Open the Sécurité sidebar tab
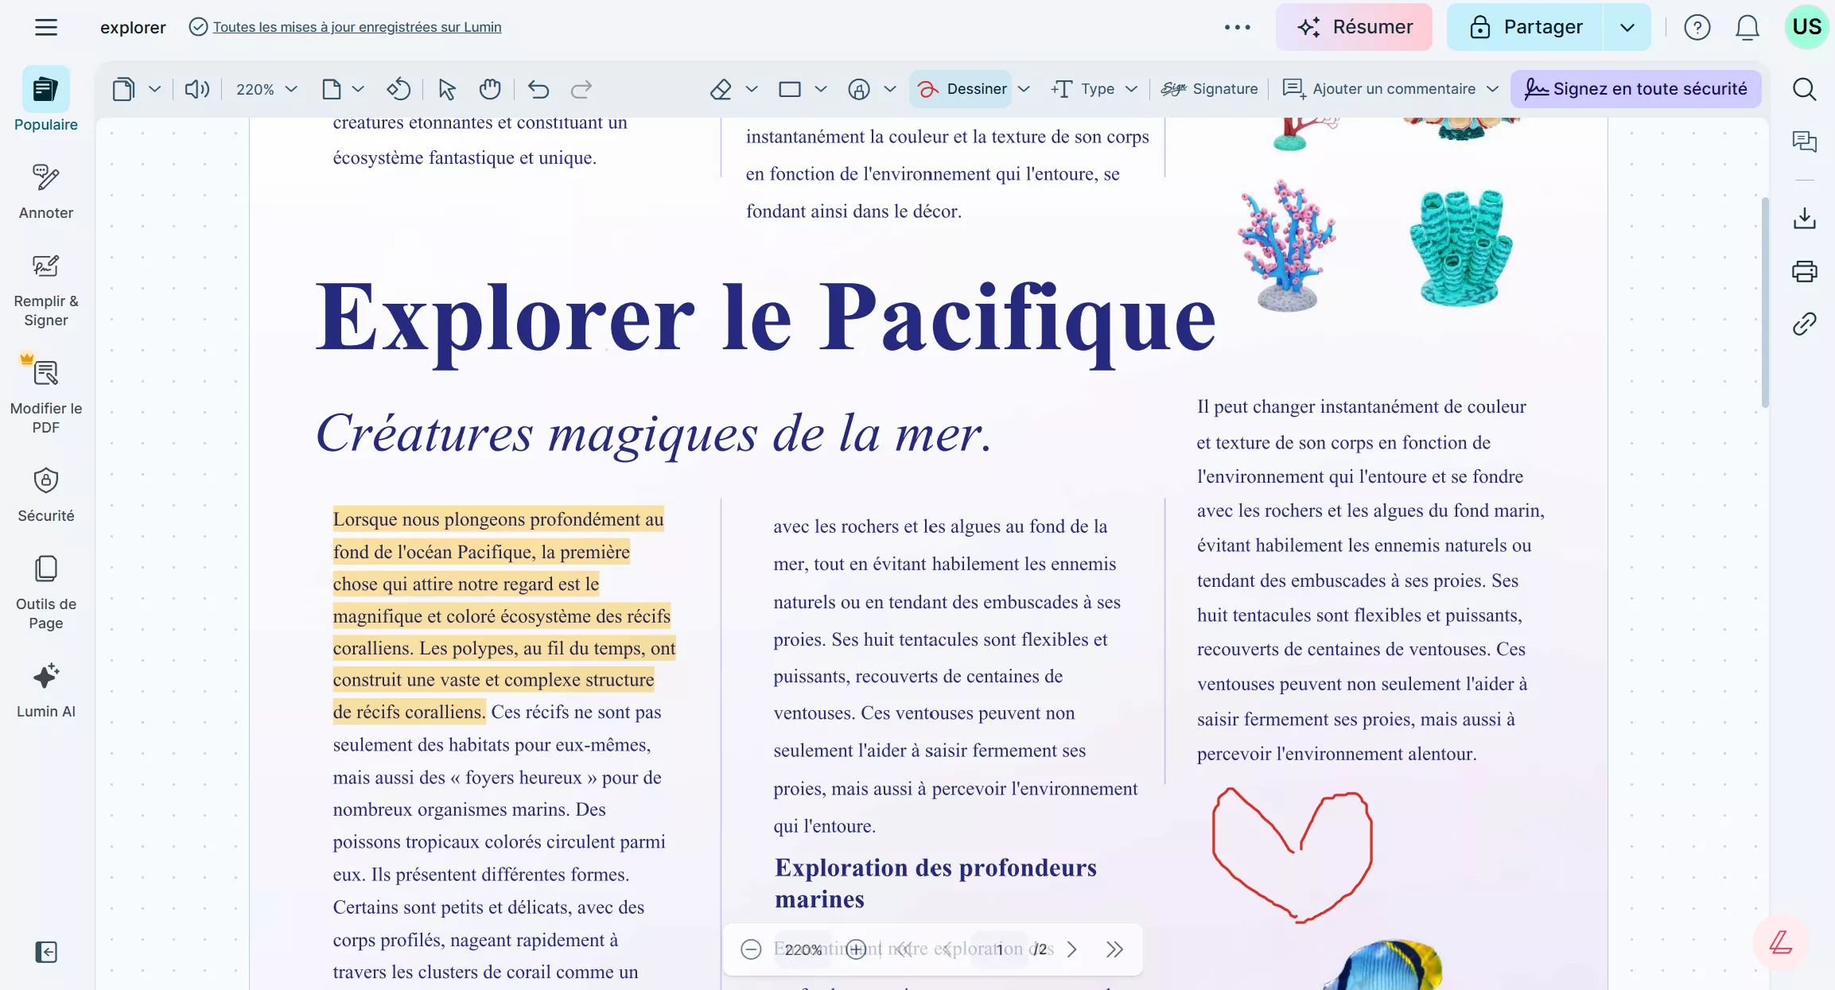 45,495
